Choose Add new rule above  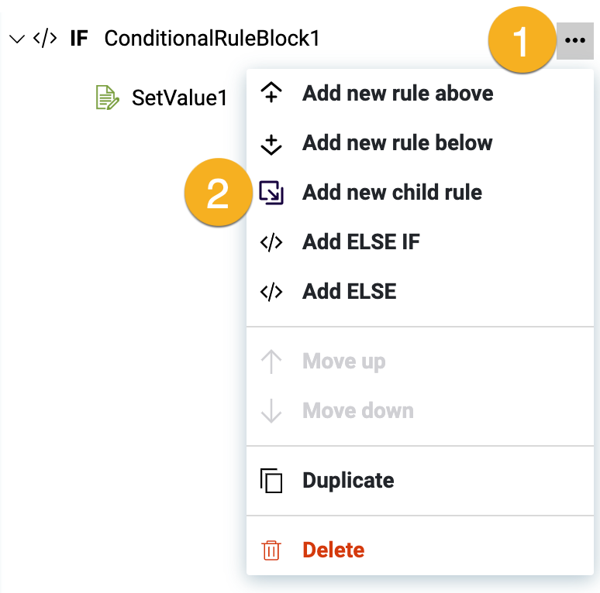click(398, 94)
